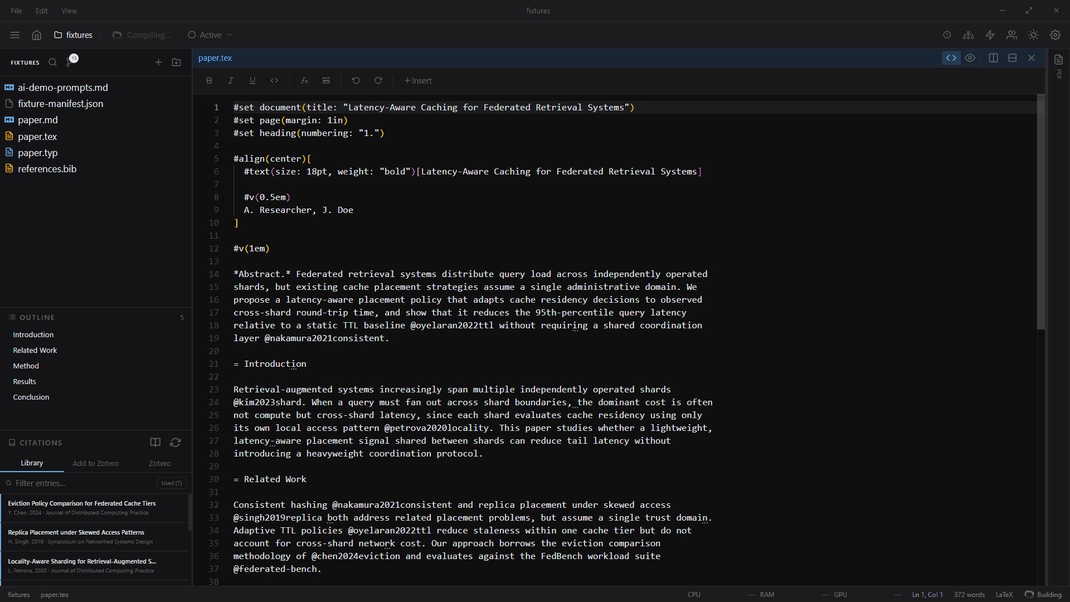Insert inline code formatting
1070x602 pixels.
274,80
